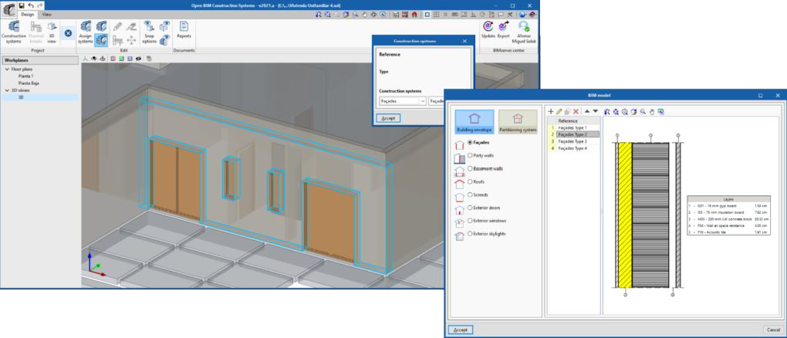Select the Party walls radio option
The height and width of the screenshot is (338, 787).
[471, 155]
